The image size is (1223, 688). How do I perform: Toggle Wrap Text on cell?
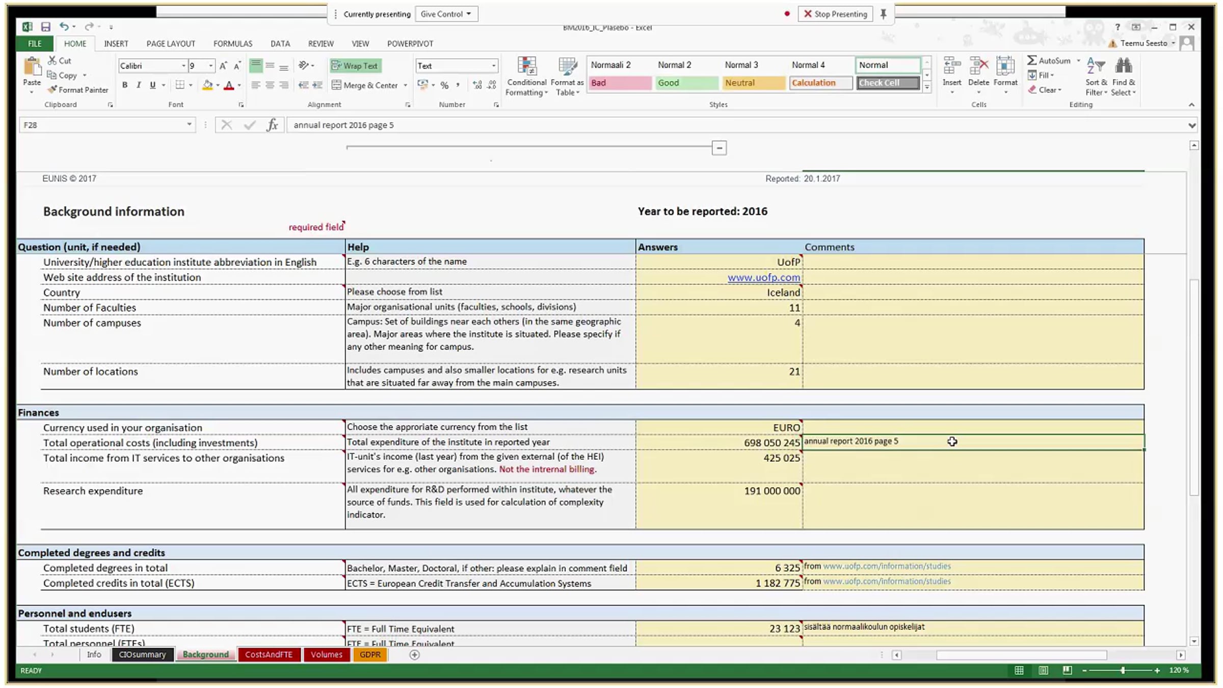point(355,66)
